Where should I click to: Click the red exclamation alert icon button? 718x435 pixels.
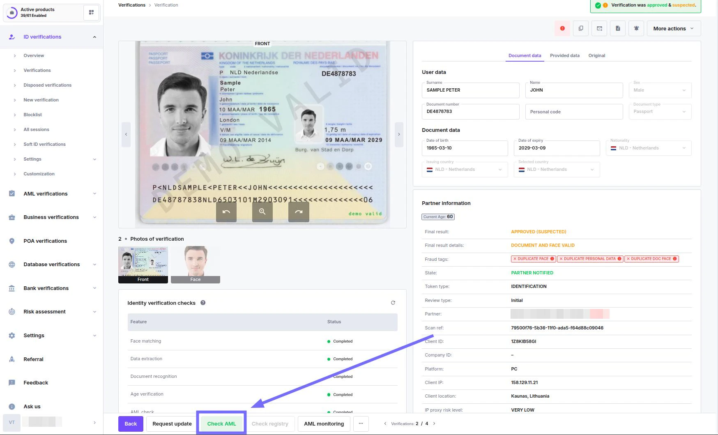click(x=562, y=28)
